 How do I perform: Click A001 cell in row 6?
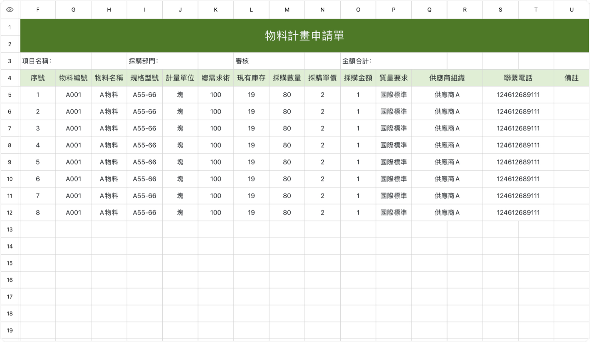coord(73,112)
